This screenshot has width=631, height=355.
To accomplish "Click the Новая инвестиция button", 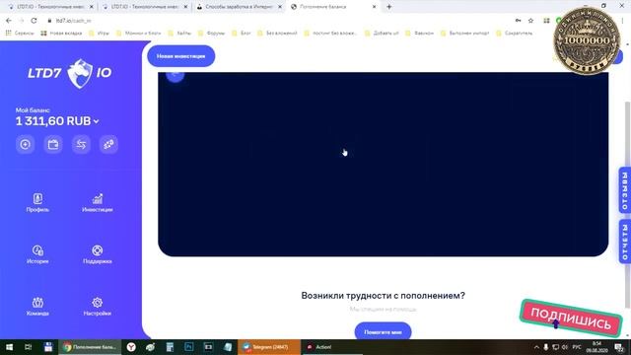I will point(181,56).
